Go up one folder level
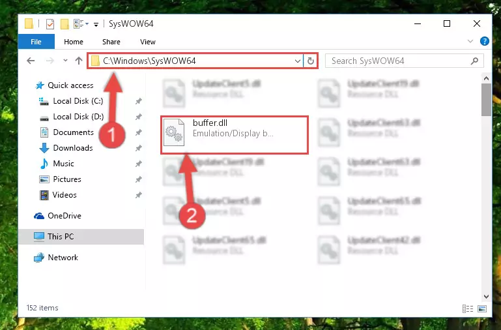This screenshot has width=501, height=330. pos(79,61)
